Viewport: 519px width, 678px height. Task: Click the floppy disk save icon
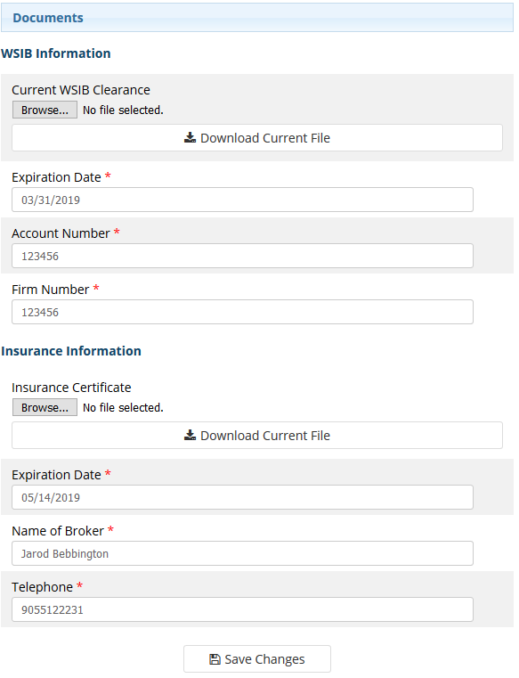[215, 659]
